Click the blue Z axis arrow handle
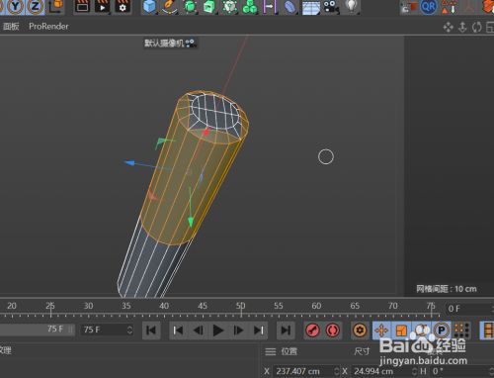 click(129, 163)
